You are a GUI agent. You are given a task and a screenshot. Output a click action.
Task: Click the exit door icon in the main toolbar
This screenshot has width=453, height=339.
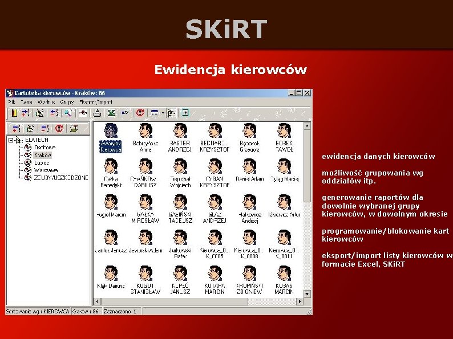click(14, 113)
